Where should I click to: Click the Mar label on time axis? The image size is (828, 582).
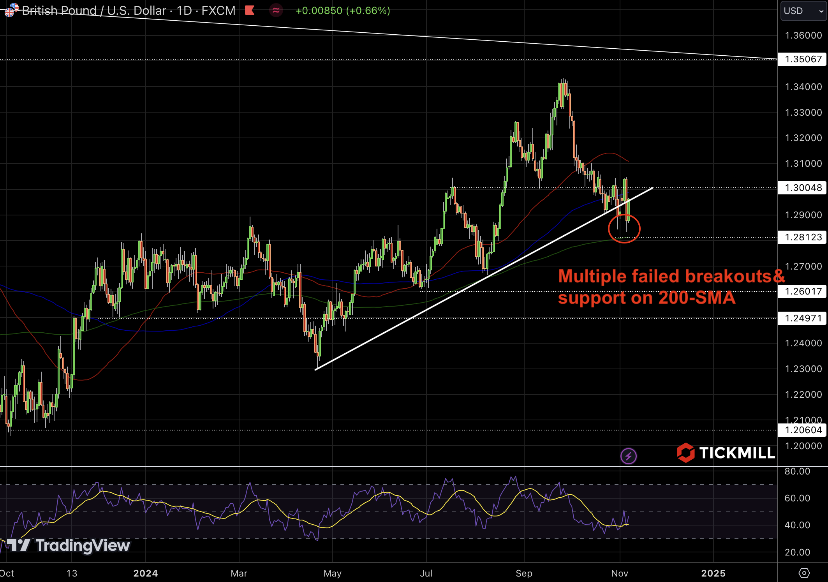pos(239,573)
